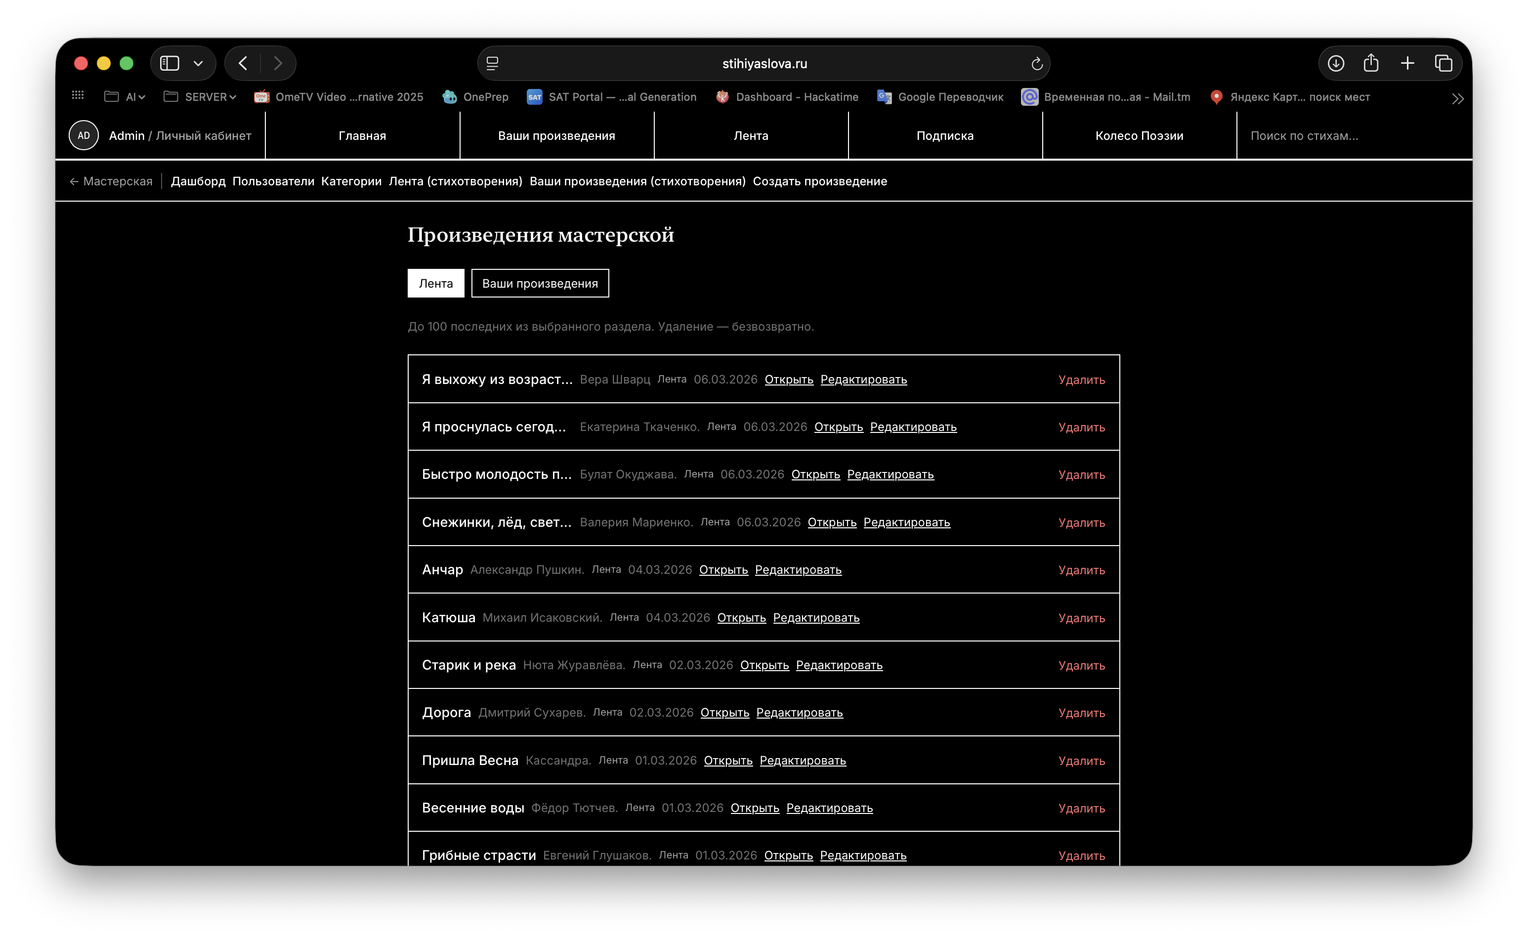Focus the Поиск по стихам search field

click(1354, 135)
